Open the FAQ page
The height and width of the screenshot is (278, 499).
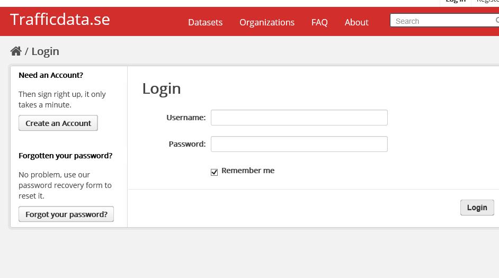pos(319,22)
